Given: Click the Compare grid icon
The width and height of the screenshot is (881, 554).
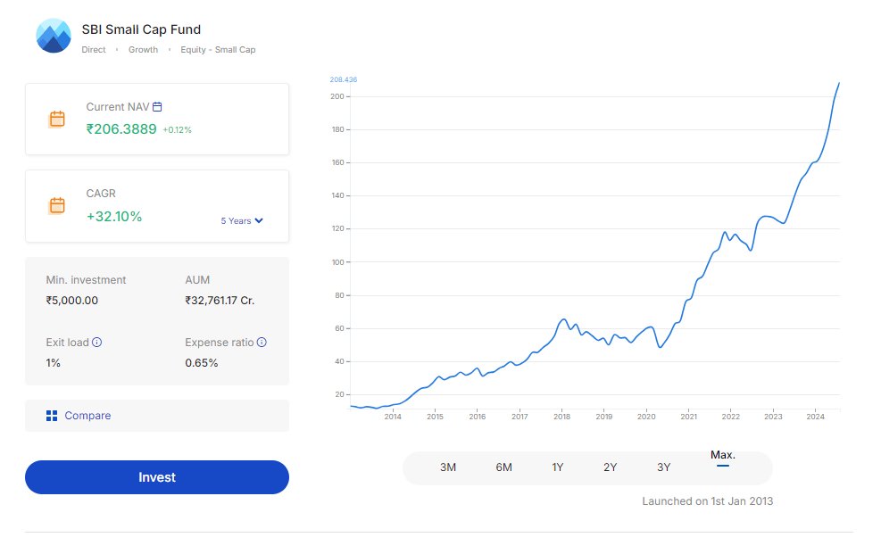Looking at the screenshot, I should 52,416.
